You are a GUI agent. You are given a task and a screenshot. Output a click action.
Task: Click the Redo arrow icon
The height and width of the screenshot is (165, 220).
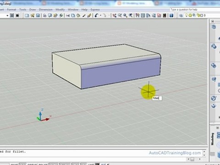[x=104, y=16]
